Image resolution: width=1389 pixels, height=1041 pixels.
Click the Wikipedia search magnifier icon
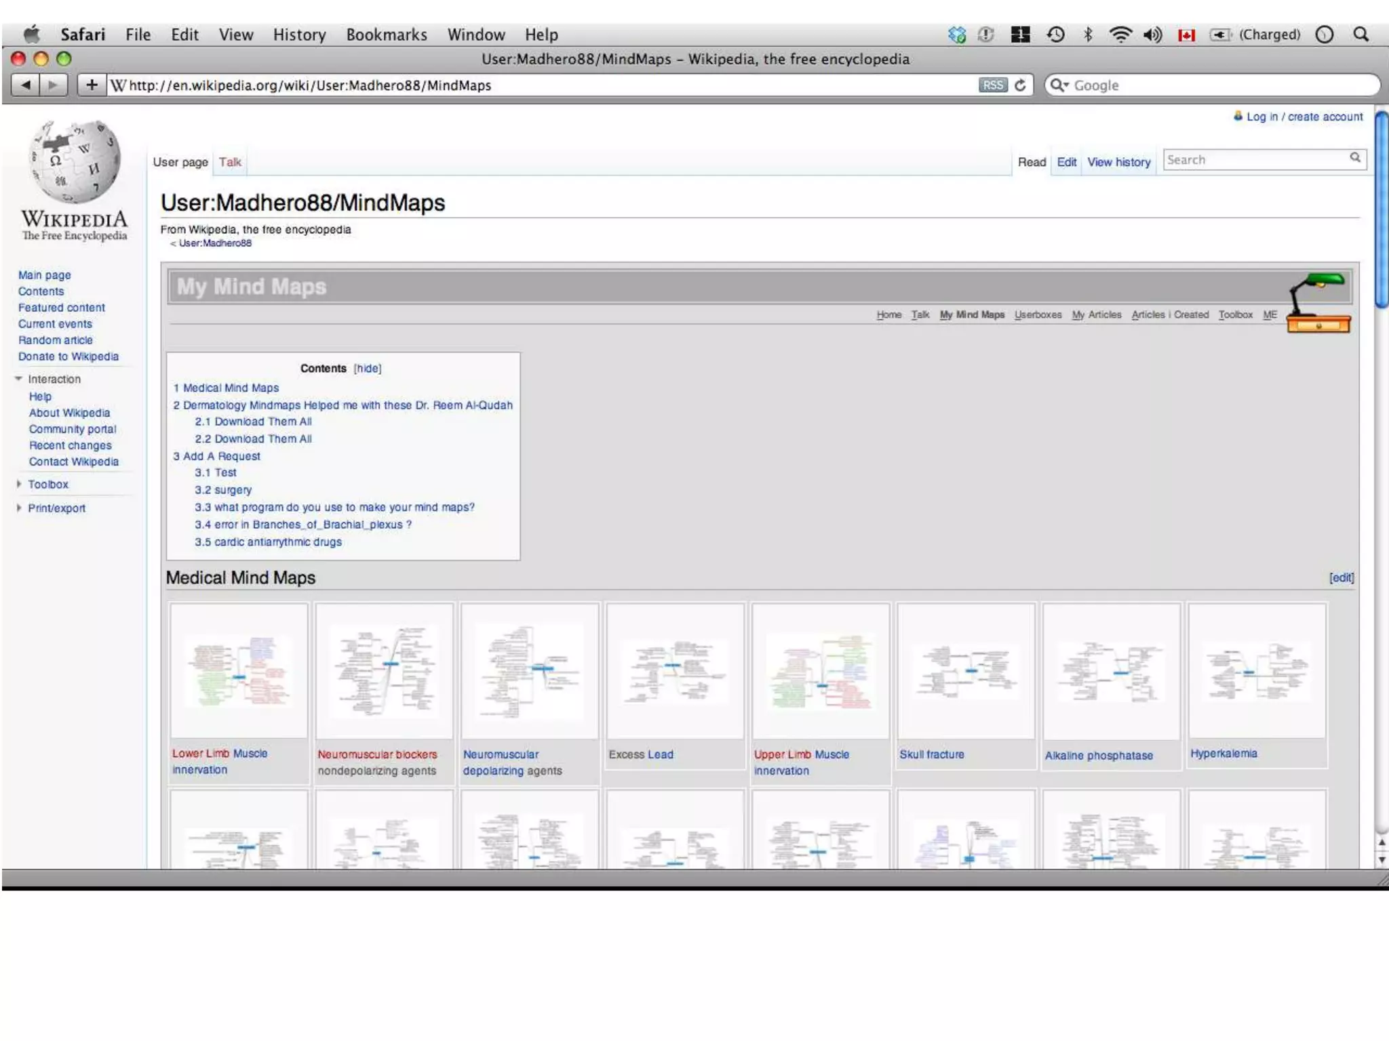point(1354,158)
